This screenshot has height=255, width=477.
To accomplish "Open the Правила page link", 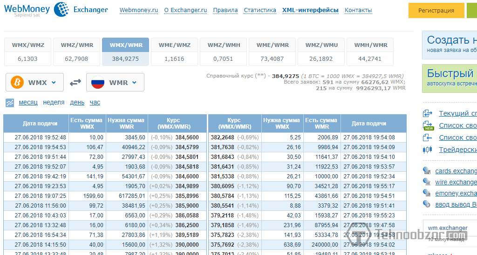I will click(x=225, y=10).
